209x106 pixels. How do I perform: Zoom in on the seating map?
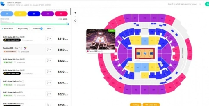click(75, 13)
